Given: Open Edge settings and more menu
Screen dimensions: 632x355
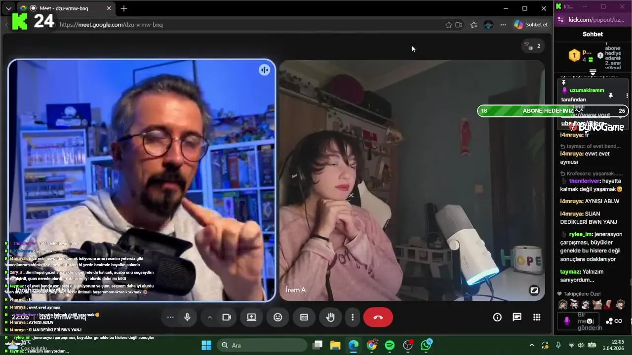Looking at the screenshot, I should tap(503, 25).
